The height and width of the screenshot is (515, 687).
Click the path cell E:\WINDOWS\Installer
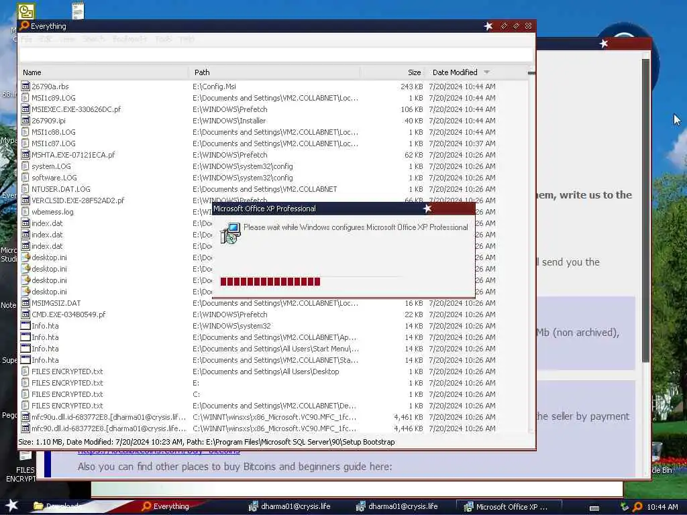coord(229,121)
